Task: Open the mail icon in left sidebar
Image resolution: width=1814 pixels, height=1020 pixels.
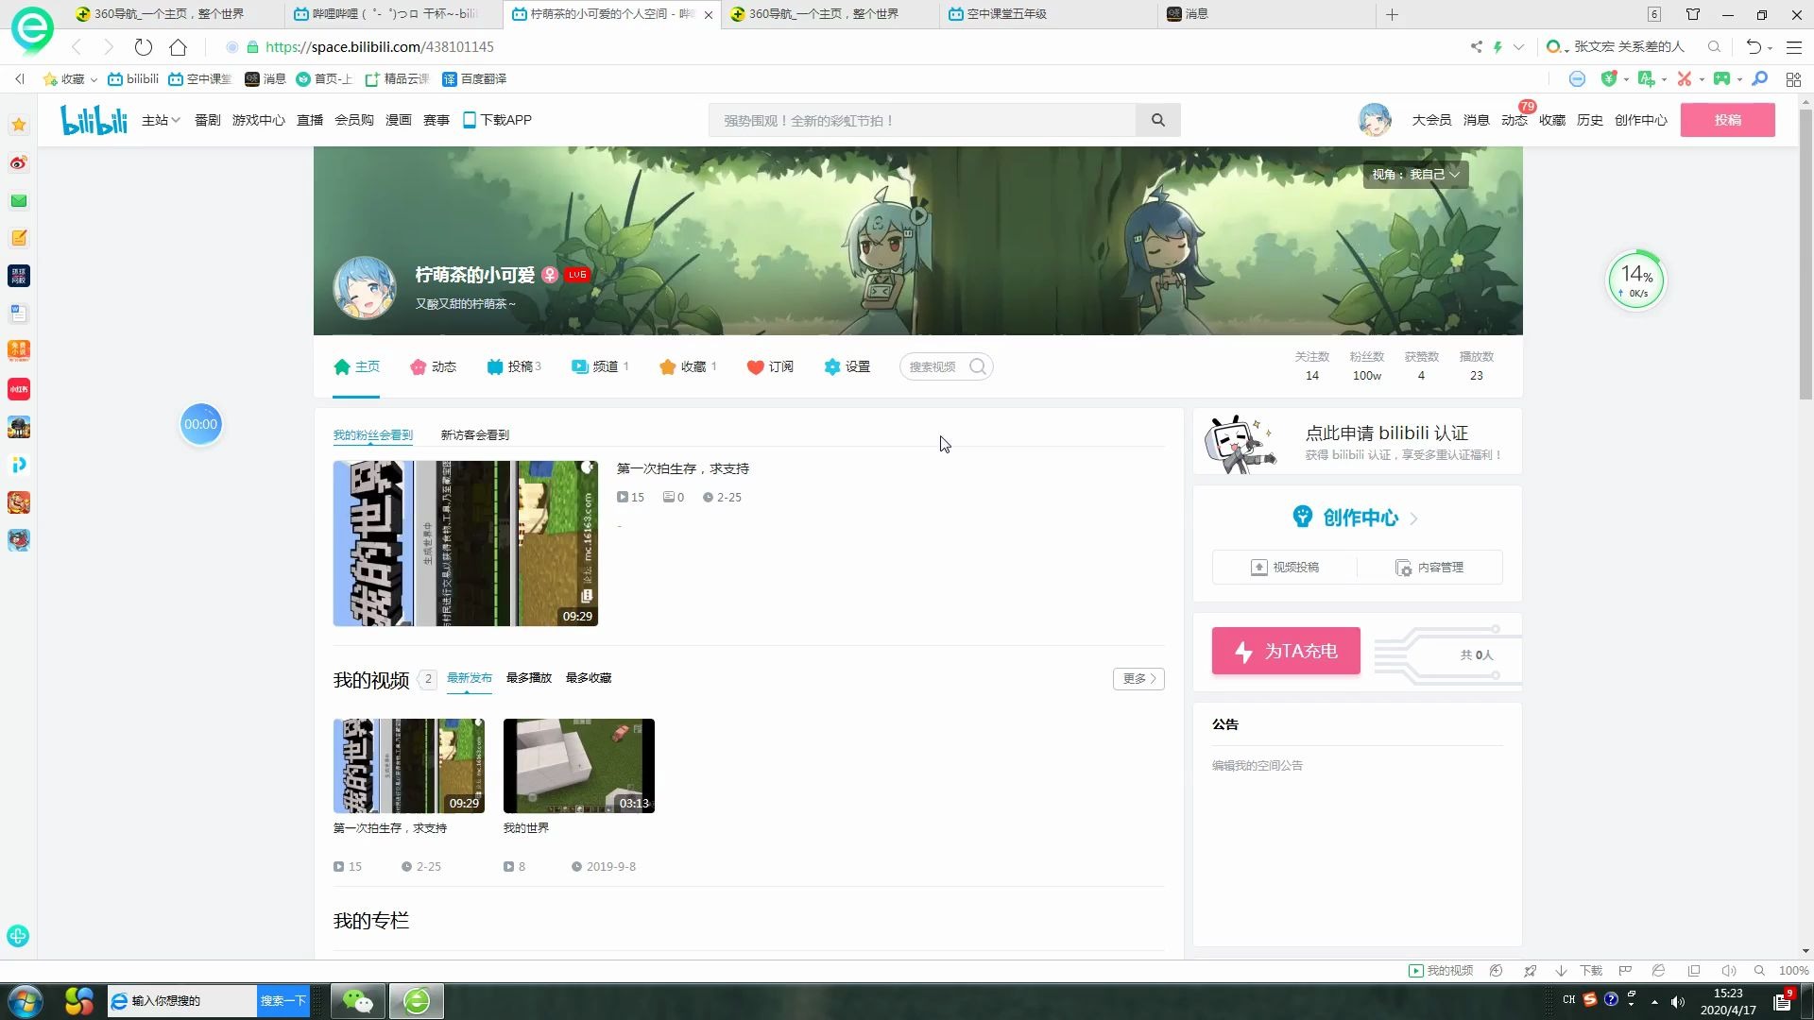Action: coord(18,200)
